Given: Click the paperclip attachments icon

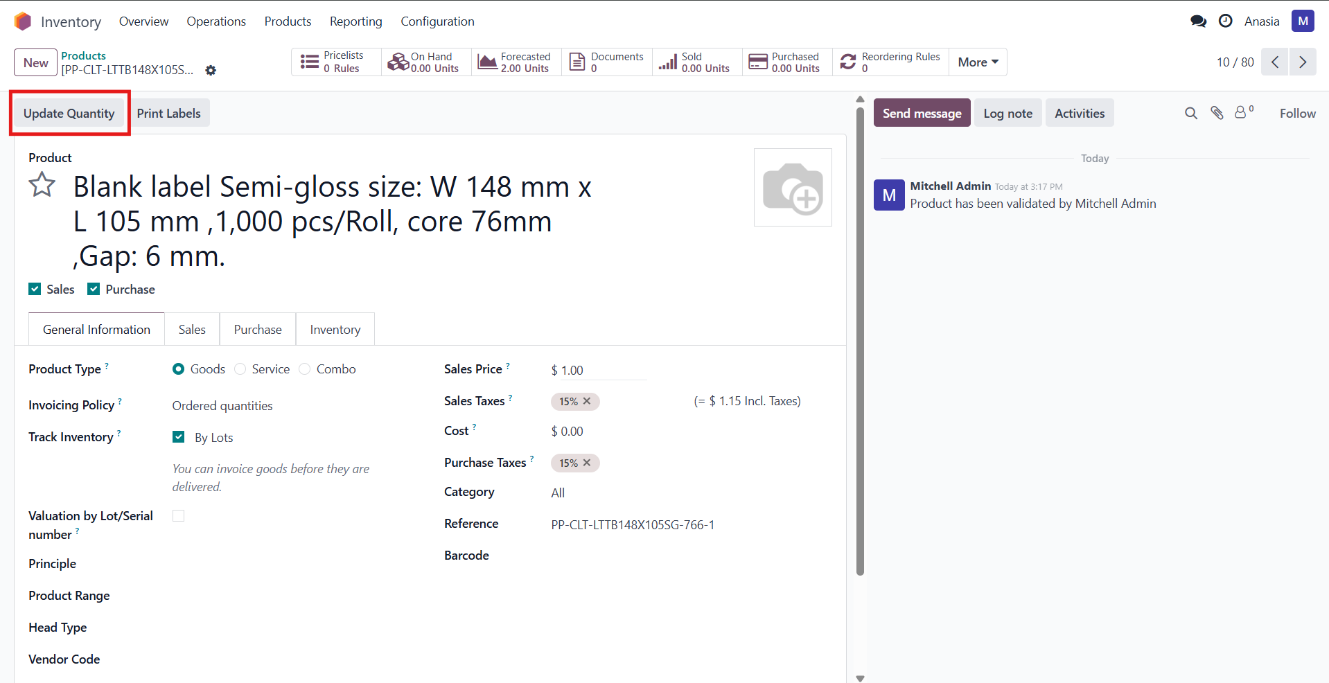Looking at the screenshot, I should click(1217, 113).
